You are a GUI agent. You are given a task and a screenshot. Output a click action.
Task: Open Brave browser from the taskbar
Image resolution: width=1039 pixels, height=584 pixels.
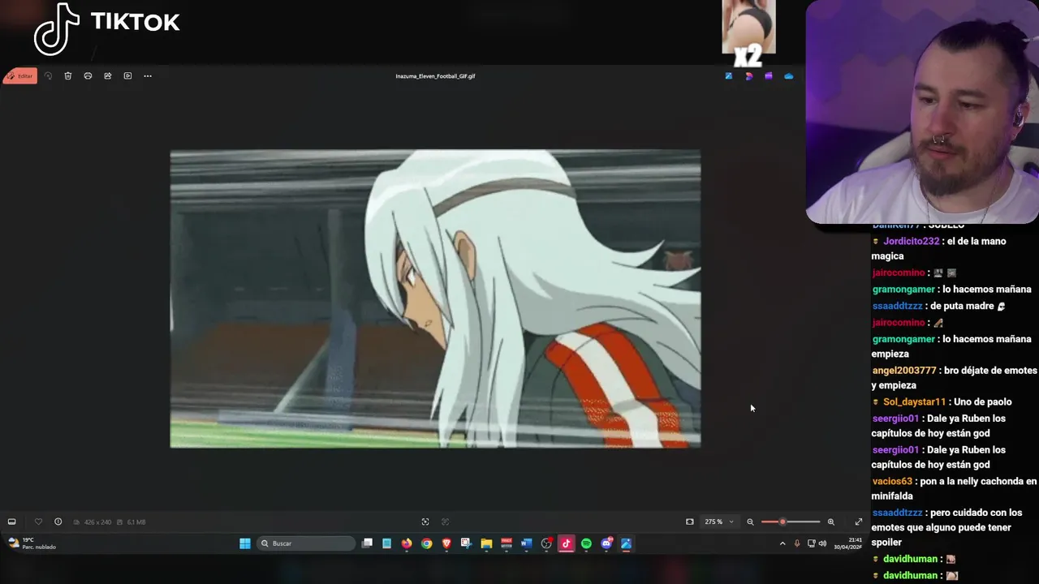[x=446, y=543]
